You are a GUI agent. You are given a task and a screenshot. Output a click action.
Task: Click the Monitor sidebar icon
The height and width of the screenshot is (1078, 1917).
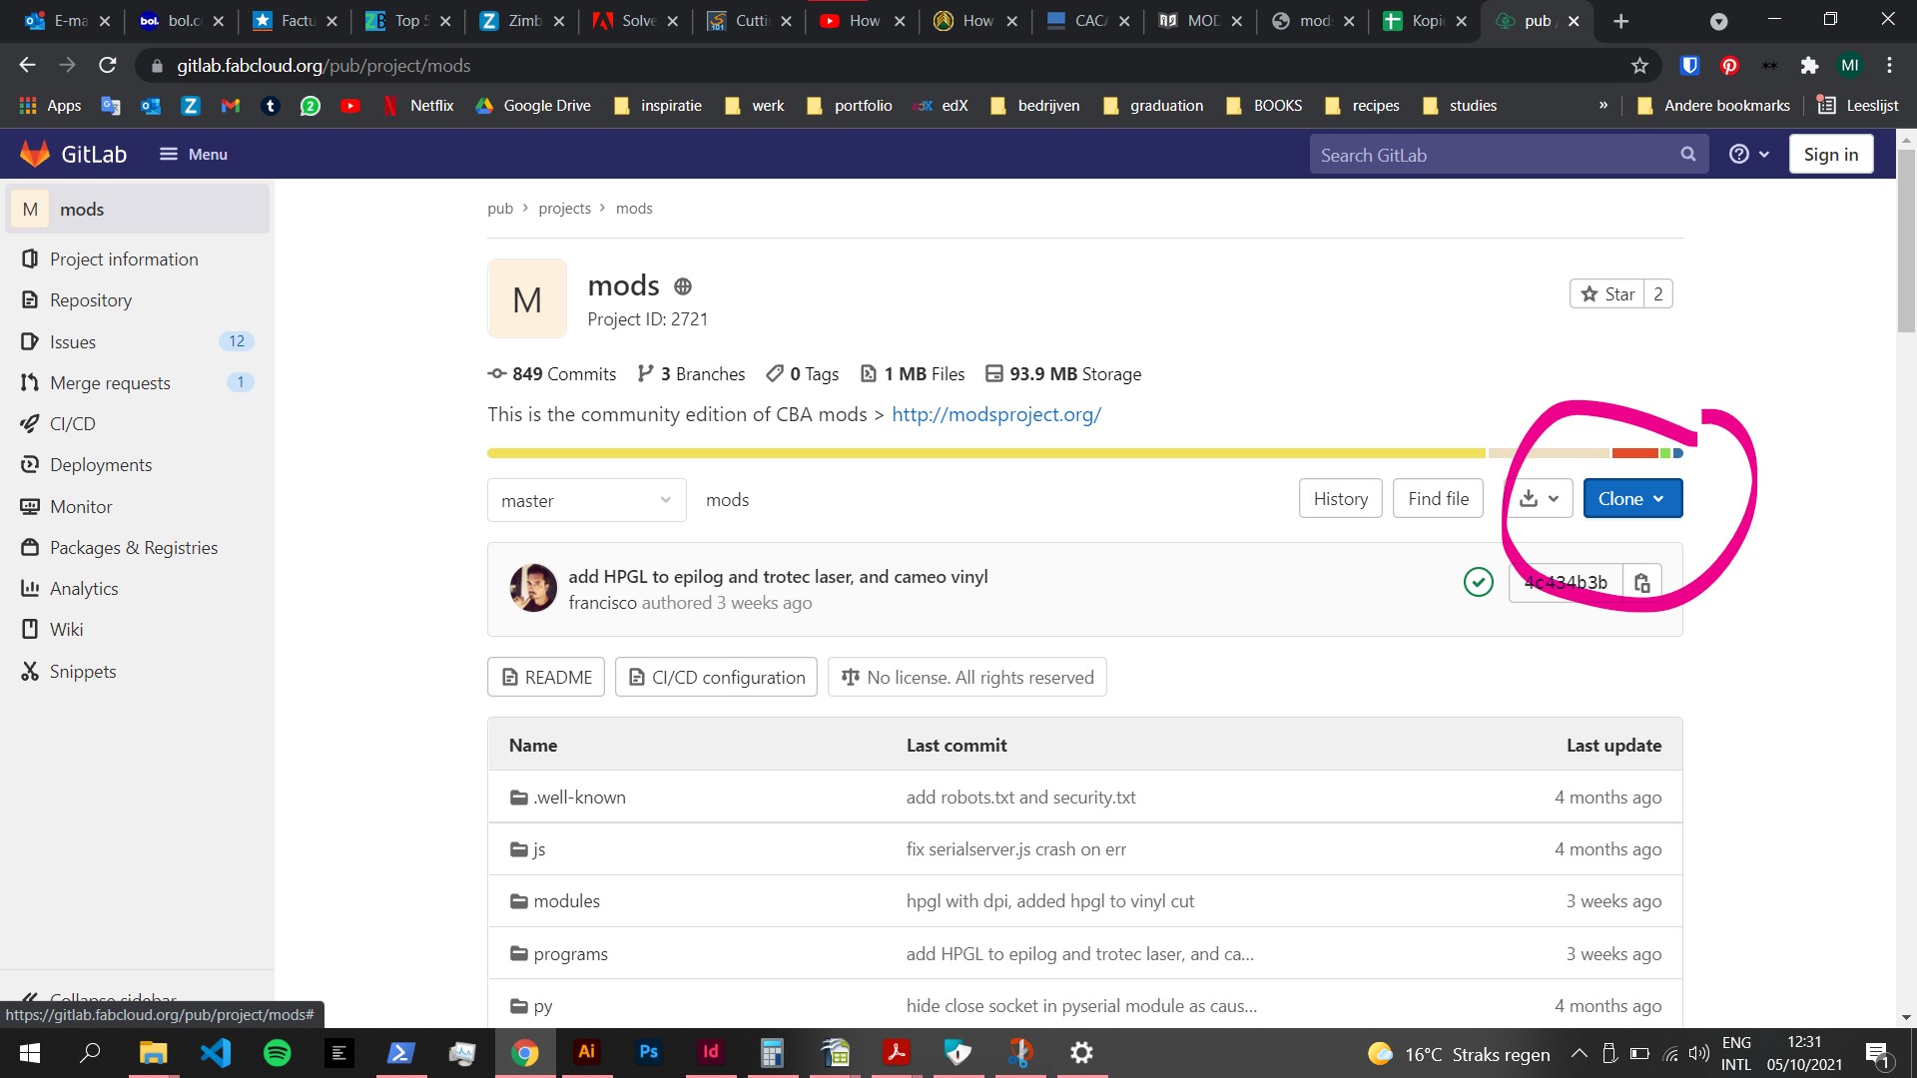(x=30, y=506)
